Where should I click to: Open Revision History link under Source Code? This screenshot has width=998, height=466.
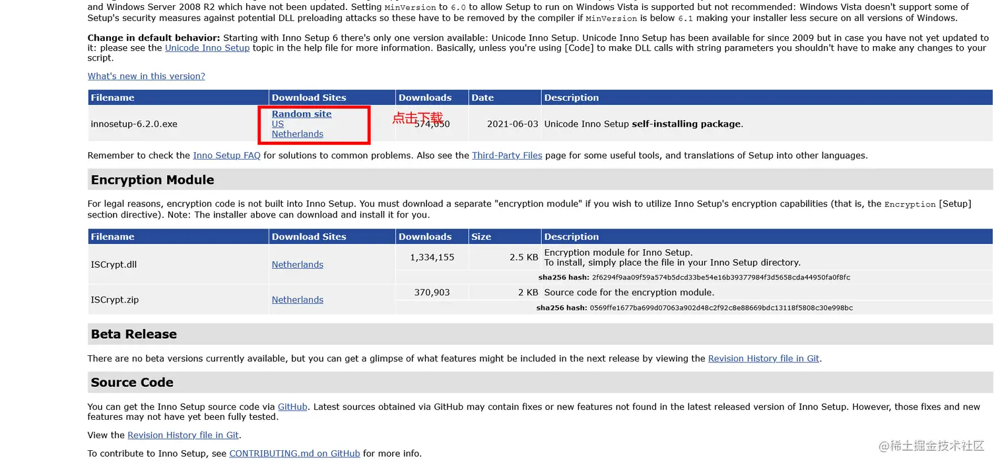(183, 435)
